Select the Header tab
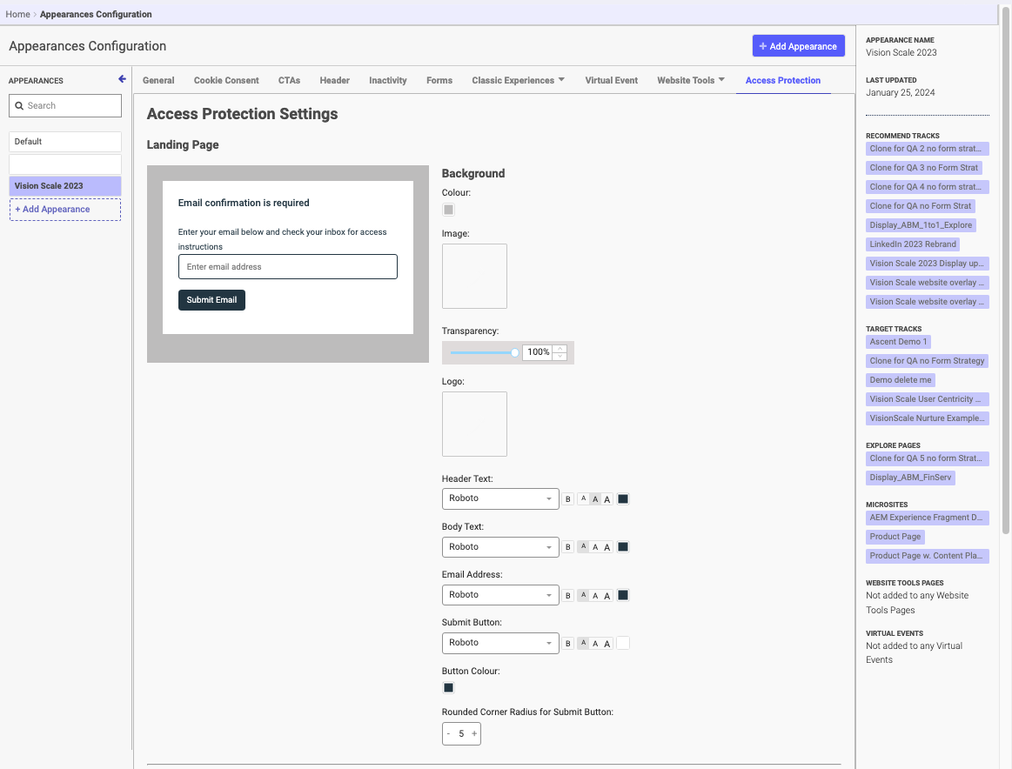 pyautogui.click(x=334, y=80)
